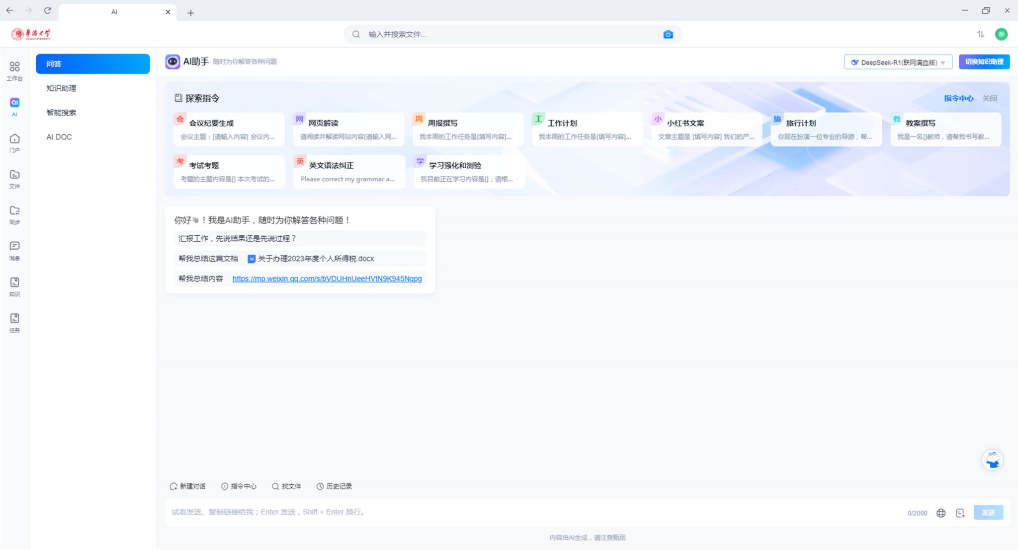The height and width of the screenshot is (550, 1018).
Task: Select AI DOC in the left menu
Action: tap(59, 137)
